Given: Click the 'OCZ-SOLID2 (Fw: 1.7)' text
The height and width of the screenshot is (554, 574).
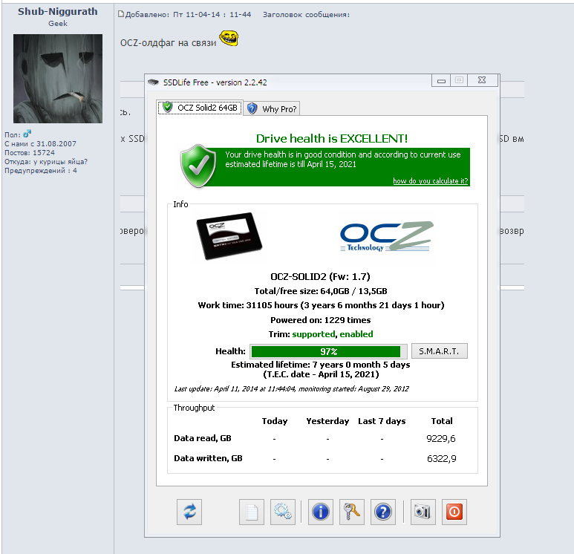Looking at the screenshot, I should pos(320,276).
